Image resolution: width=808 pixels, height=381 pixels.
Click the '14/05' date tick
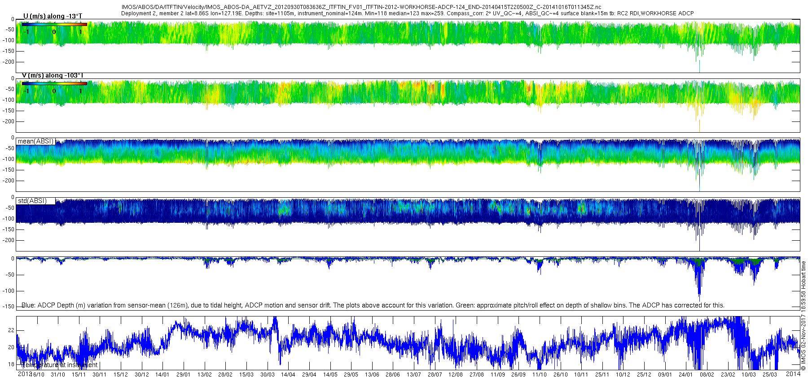pyautogui.click(x=330, y=375)
